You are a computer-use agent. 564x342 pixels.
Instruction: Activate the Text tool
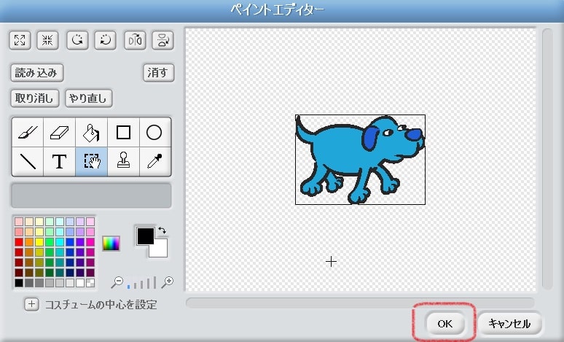[x=60, y=162]
